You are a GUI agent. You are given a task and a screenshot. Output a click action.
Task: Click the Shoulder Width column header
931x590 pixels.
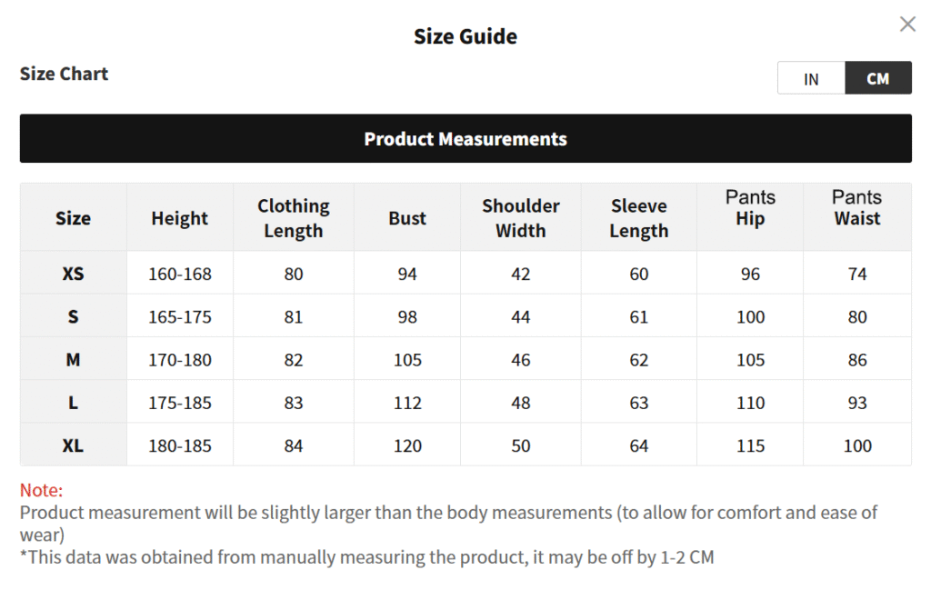[521, 218]
